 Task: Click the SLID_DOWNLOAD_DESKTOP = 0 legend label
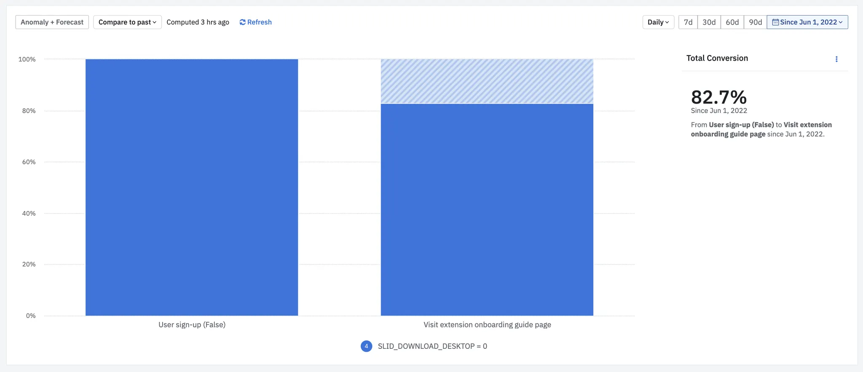[x=432, y=346]
